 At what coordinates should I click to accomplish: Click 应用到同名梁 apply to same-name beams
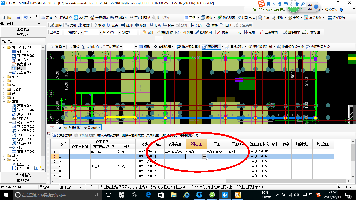coord(318,47)
